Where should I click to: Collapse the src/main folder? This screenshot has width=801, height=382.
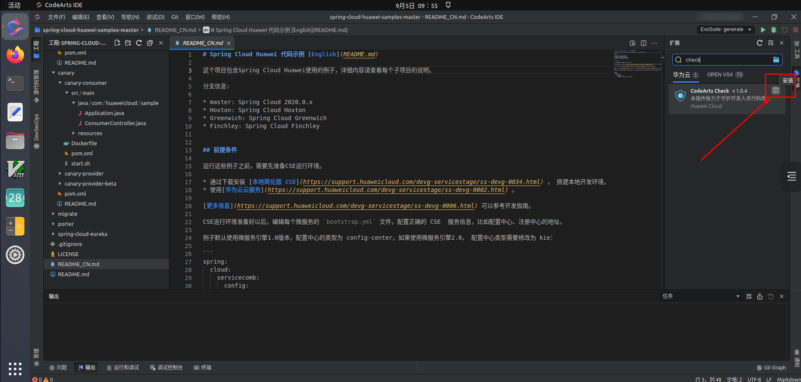tap(67, 93)
